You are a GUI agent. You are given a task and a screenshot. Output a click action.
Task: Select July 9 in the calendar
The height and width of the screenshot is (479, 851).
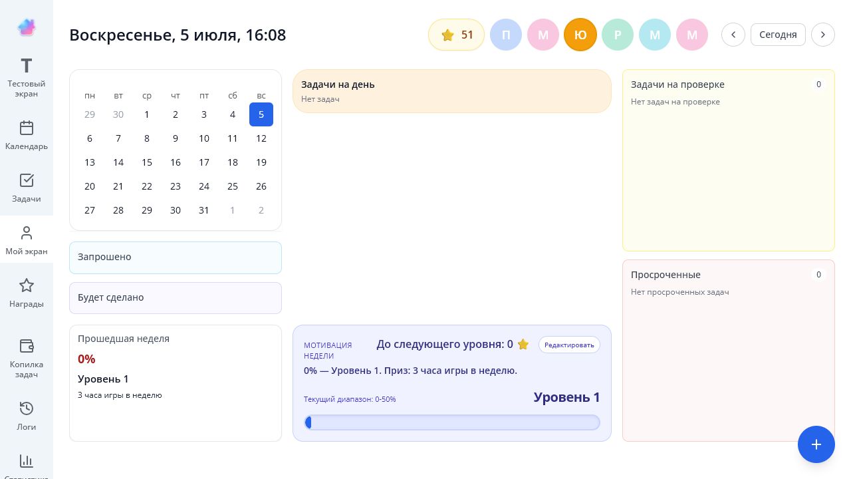tap(176, 138)
